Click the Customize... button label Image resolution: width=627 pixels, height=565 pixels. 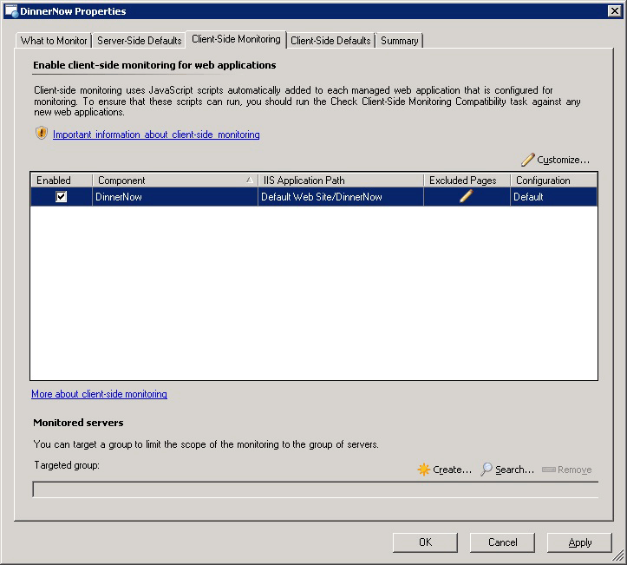563,160
